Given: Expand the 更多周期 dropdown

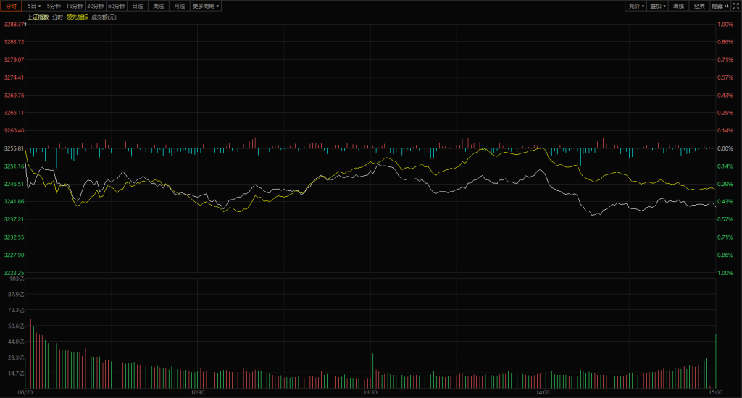Looking at the screenshot, I should (207, 6).
